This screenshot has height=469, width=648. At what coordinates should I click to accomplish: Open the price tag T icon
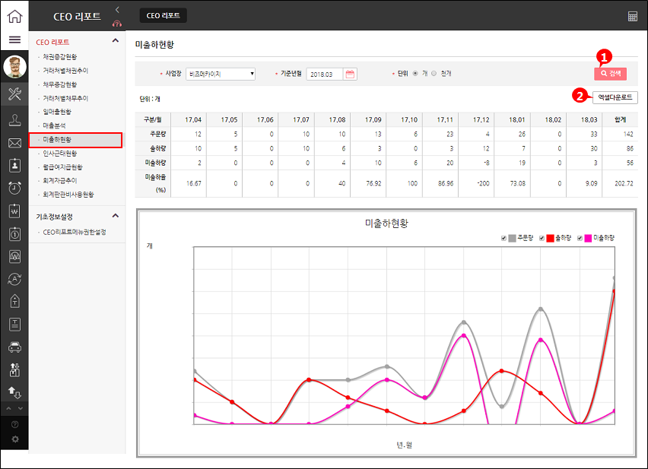(x=15, y=301)
